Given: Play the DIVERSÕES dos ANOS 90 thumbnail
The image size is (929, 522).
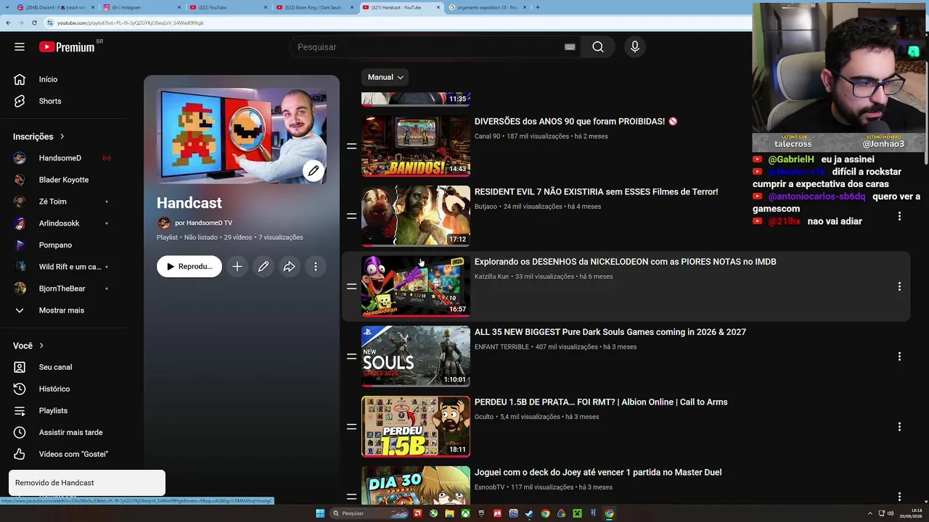Looking at the screenshot, I should [x=416, y=146].
